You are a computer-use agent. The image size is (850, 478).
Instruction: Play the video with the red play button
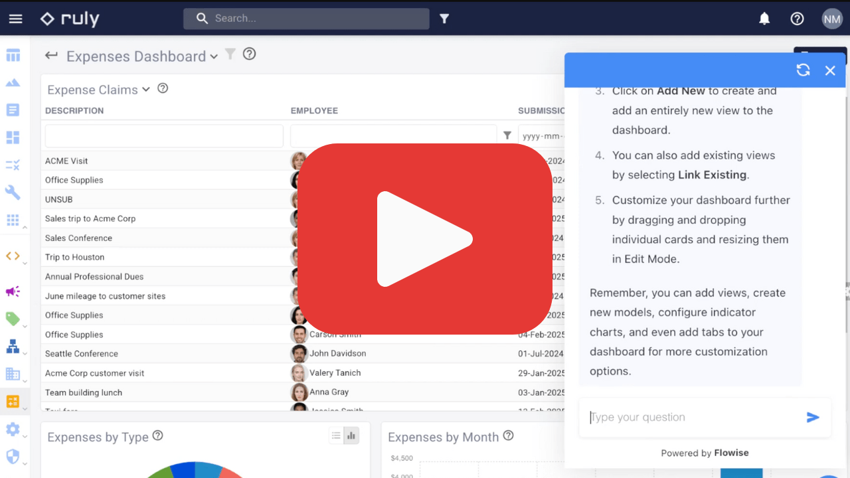[425, 239]
